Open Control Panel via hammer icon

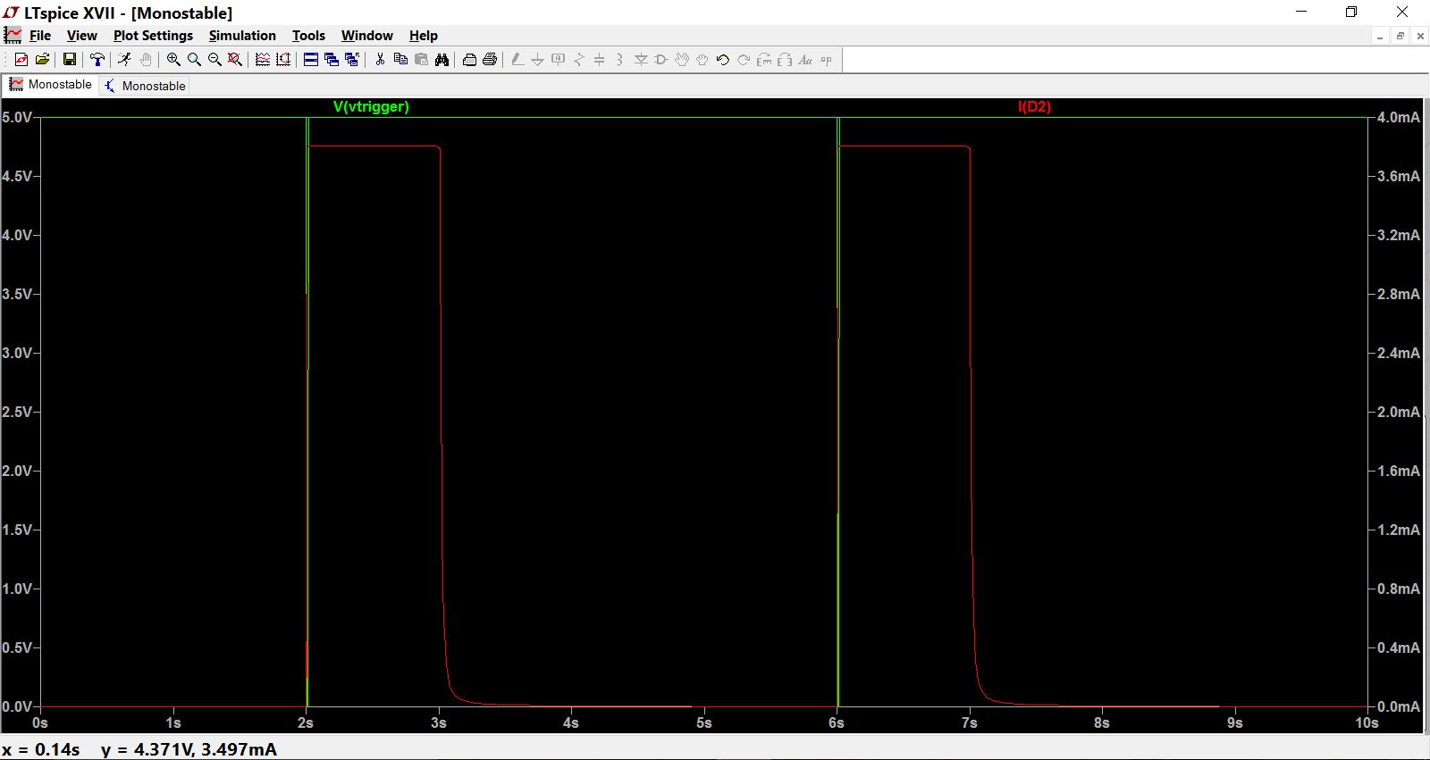[x=97, y=60]
